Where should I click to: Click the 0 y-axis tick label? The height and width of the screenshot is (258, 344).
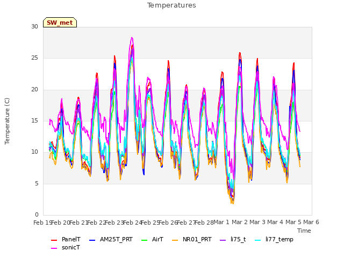click(37, 215)
